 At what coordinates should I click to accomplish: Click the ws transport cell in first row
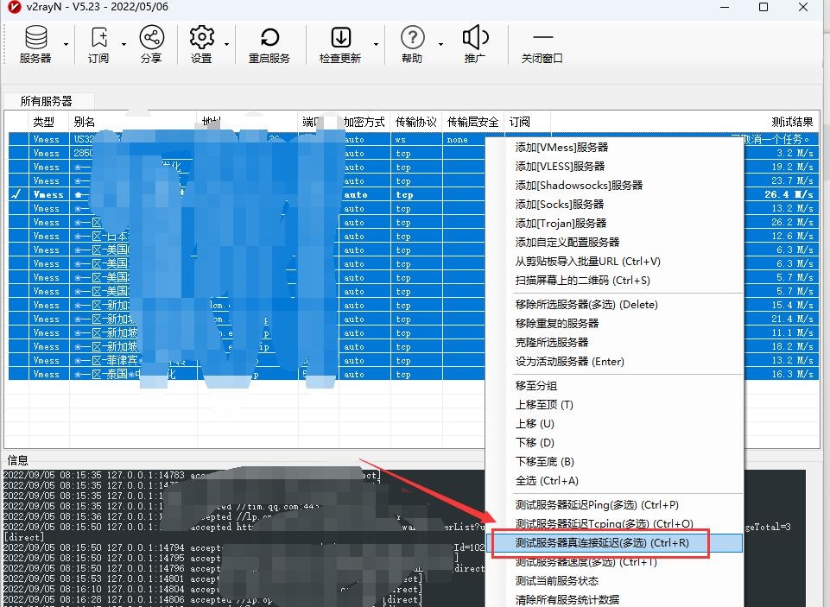(401, 139)
